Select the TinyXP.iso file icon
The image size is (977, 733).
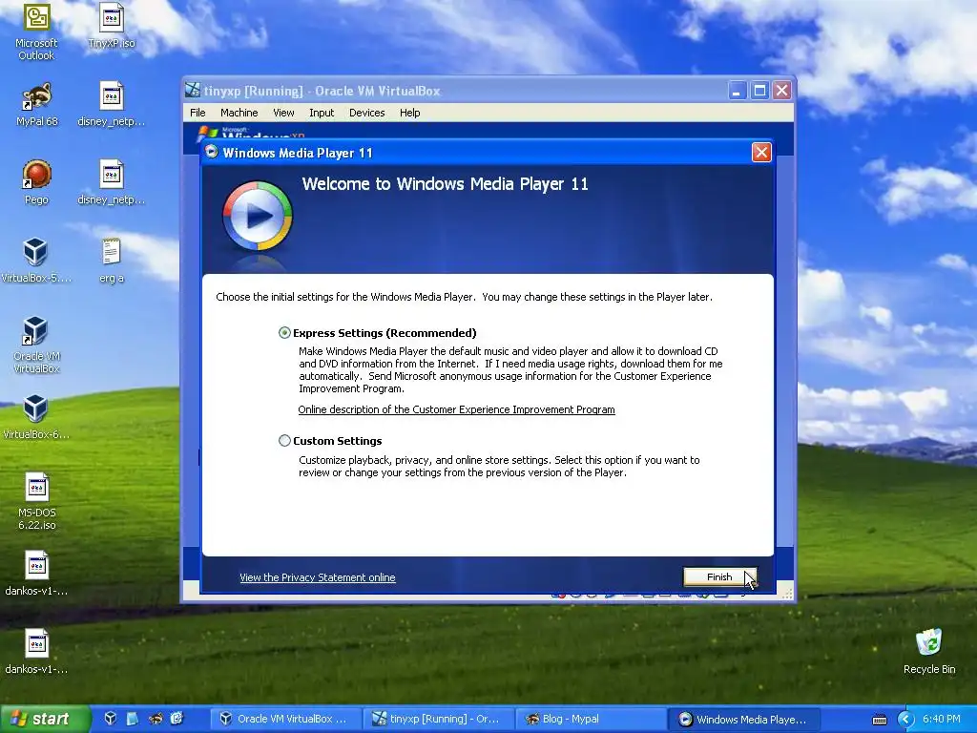pyautogui.click(x=112, y=26)
